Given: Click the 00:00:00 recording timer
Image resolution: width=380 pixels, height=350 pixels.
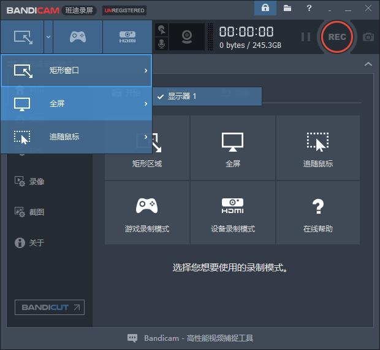Looking at the screenshot, I should (246, 32).
